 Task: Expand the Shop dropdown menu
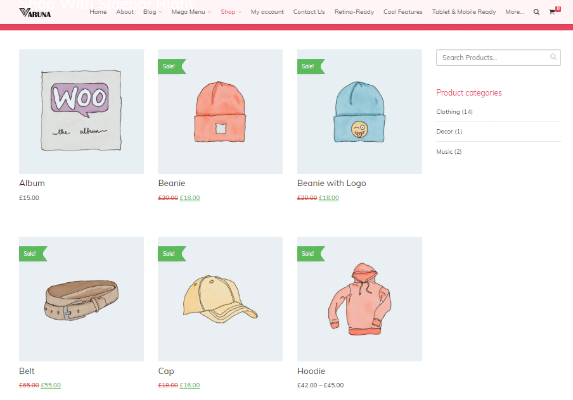point(229,11)
